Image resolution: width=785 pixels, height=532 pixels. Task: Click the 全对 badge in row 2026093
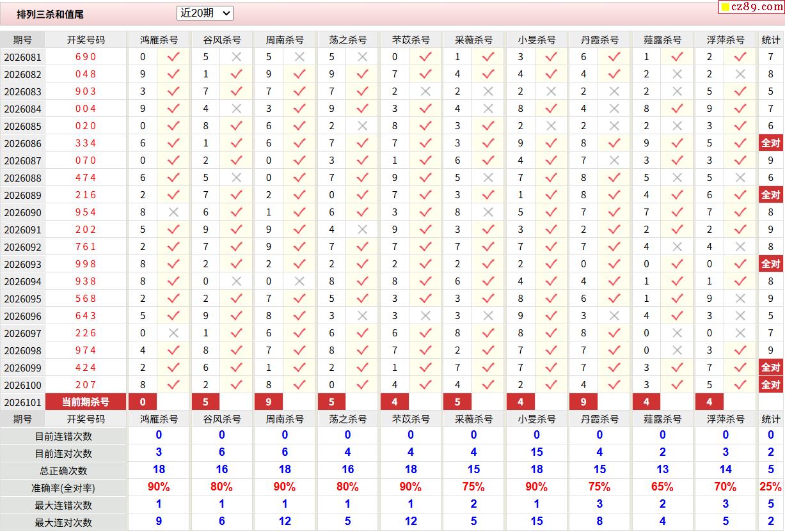click(770, 264)
